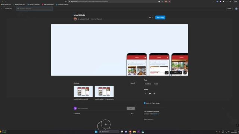Screen dimensions: 239x134
Task: Select the imobiliária tag chip
Action: pyautogui.click(x=148, y=84)
